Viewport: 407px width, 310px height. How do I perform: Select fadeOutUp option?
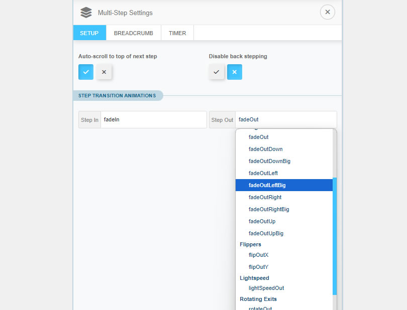[x=284, y=221]
